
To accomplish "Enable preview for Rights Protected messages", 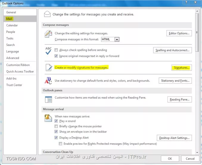I will 60,144.
